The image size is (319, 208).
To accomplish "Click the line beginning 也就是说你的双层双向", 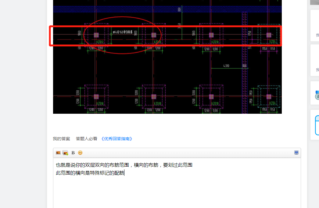I will click(x=124, y=165).
